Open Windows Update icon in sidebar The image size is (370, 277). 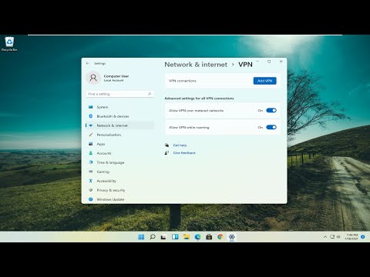pyautogui.click(x=91, y=199)
